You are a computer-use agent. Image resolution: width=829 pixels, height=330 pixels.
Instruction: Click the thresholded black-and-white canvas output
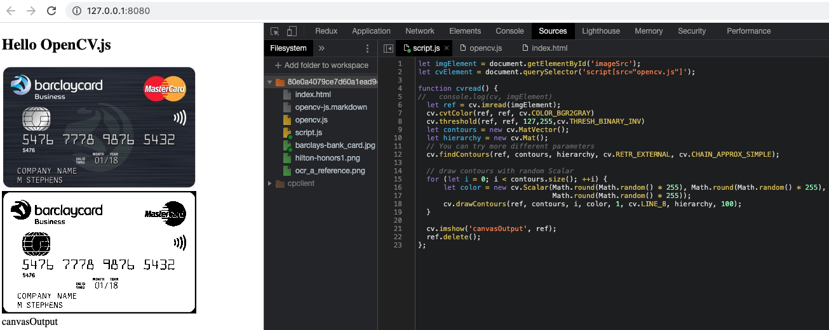[x=99, y=253]
